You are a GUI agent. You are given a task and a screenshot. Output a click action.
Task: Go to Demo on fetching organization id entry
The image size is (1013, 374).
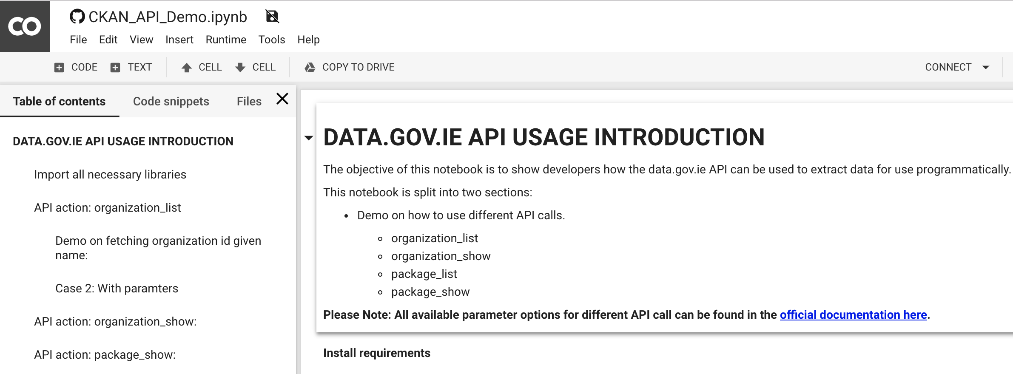tap(158, 248)
